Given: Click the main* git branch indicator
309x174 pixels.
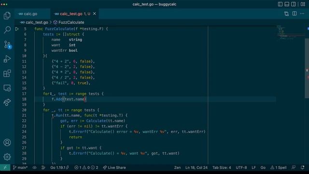Looking at the screenshot, I should pos(20,168).
